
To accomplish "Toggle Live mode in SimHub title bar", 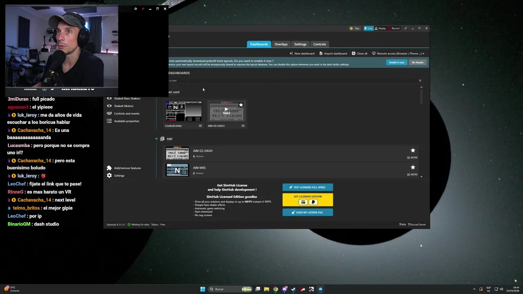I will click(x=369, y=29).
